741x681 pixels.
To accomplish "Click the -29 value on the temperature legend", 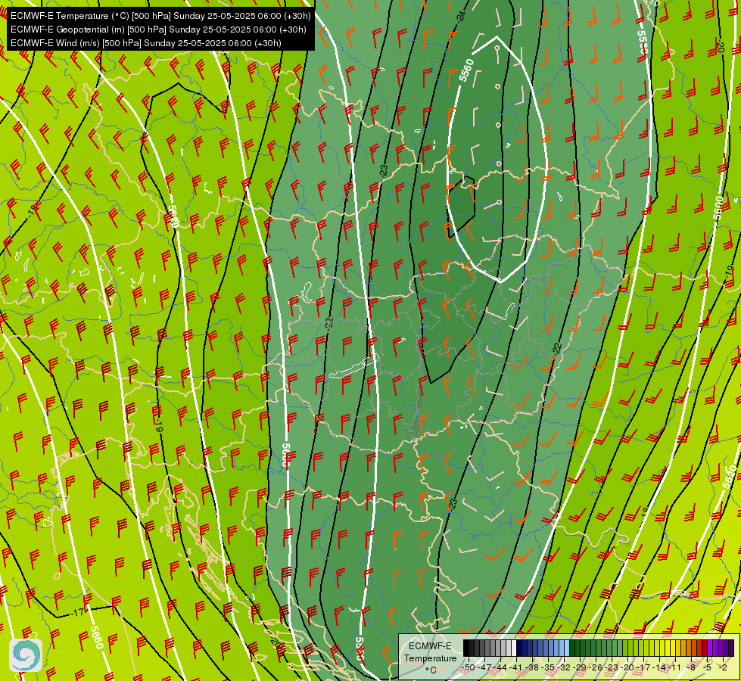I will [580, 668].
